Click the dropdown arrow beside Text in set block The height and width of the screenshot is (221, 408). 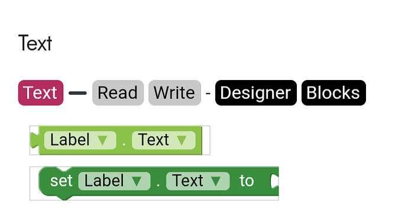pos(216,181)
